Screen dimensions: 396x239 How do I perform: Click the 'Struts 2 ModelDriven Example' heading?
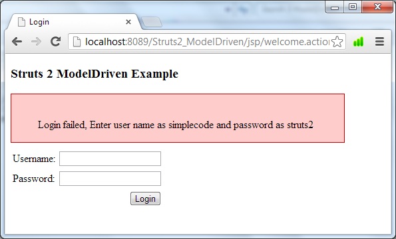95,74
